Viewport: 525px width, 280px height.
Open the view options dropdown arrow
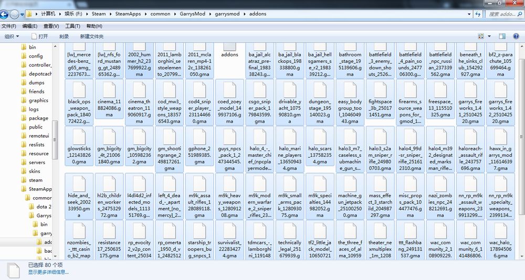pyautogui.click(x=489, y=36)
